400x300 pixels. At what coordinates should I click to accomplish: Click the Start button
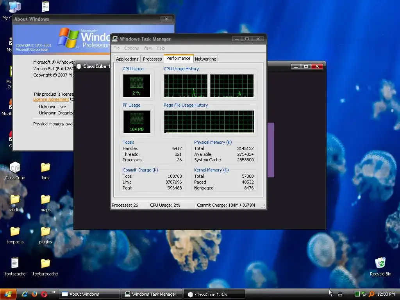click(8, 294)
